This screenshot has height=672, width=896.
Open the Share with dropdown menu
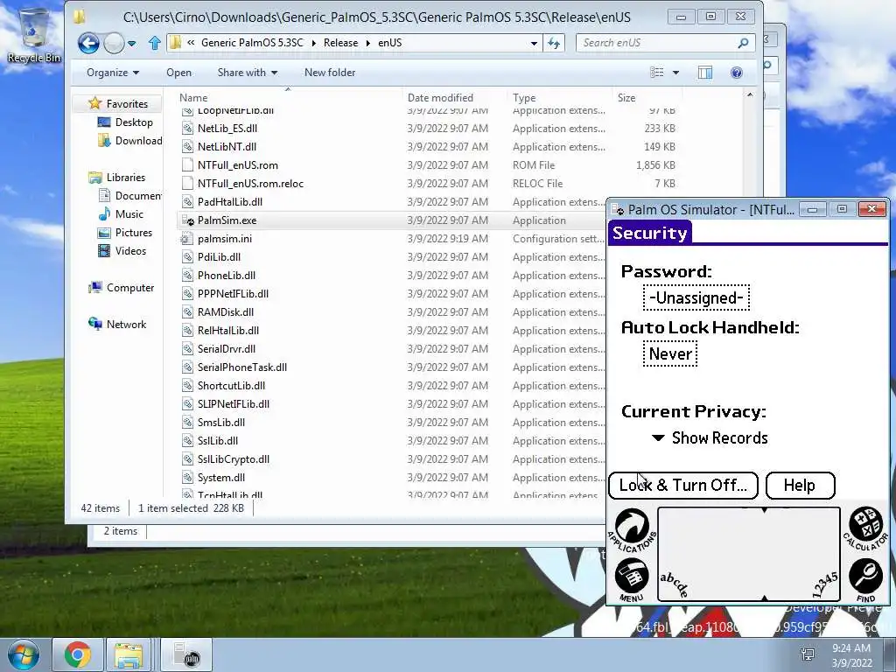point(248,73)
